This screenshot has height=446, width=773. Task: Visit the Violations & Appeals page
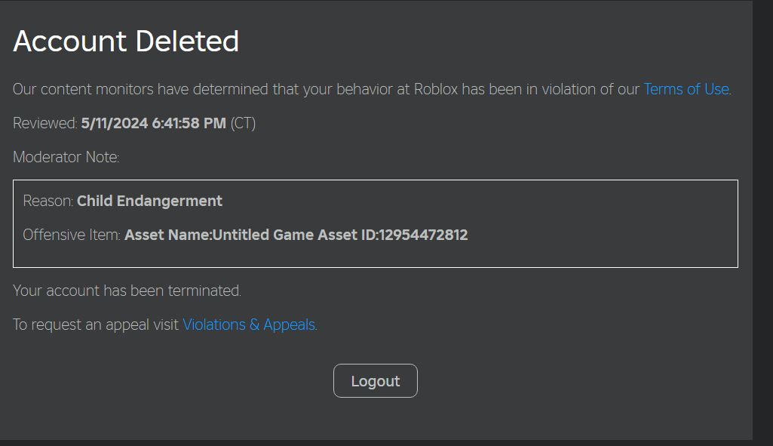coord(249,325)
